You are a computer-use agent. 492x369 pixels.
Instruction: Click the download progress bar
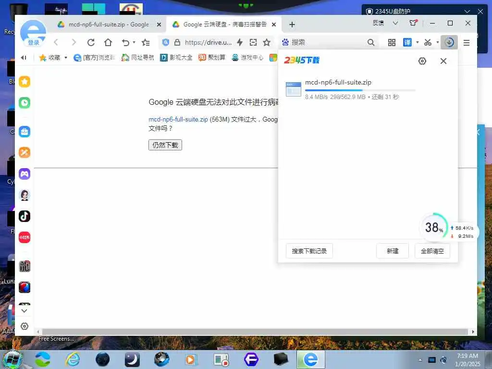360,90
